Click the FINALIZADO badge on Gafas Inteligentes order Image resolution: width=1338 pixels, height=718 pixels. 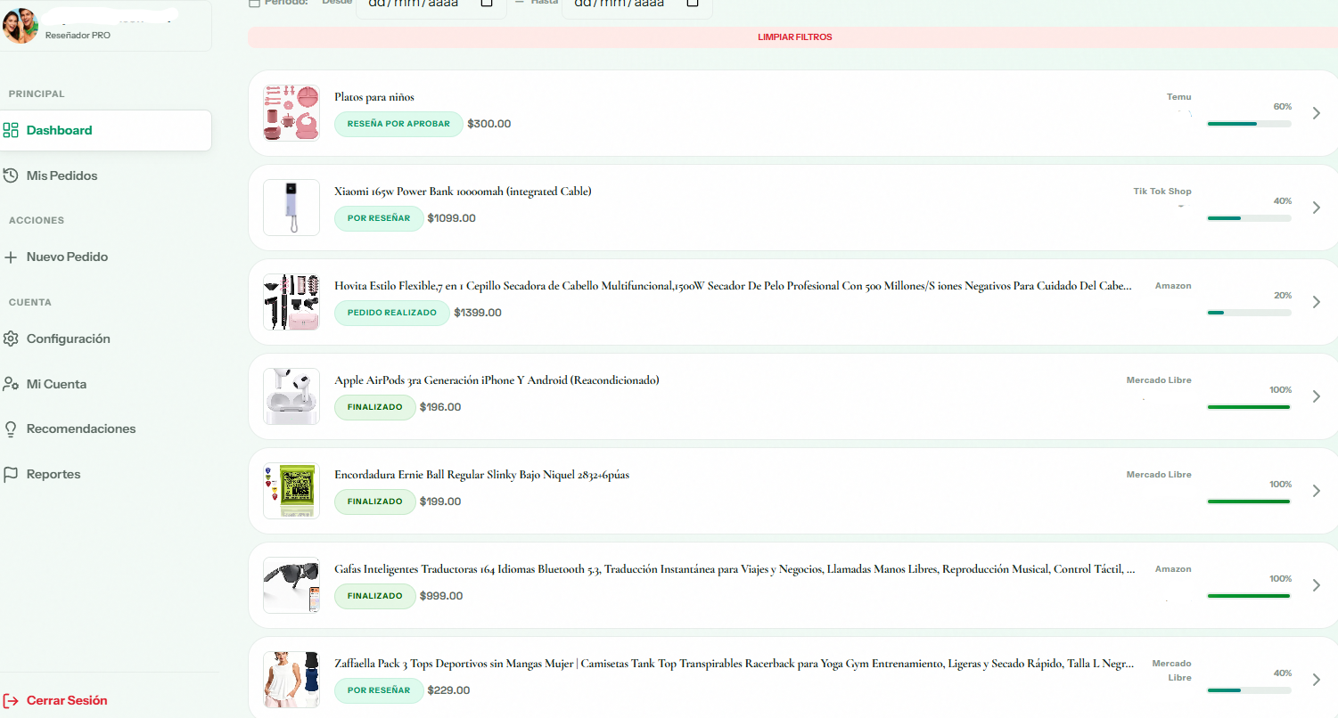click(375, 596)
